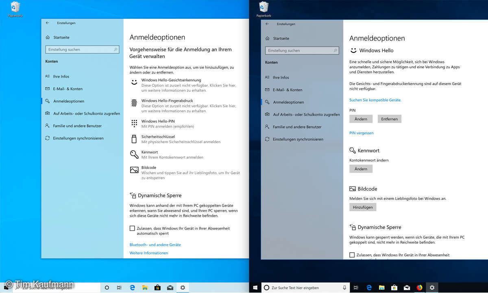Click the keypad icon of Windows Hello-PIN
The width and height of the screenshot is (488, 293).
pyautogui.click(x=134, y=123)
